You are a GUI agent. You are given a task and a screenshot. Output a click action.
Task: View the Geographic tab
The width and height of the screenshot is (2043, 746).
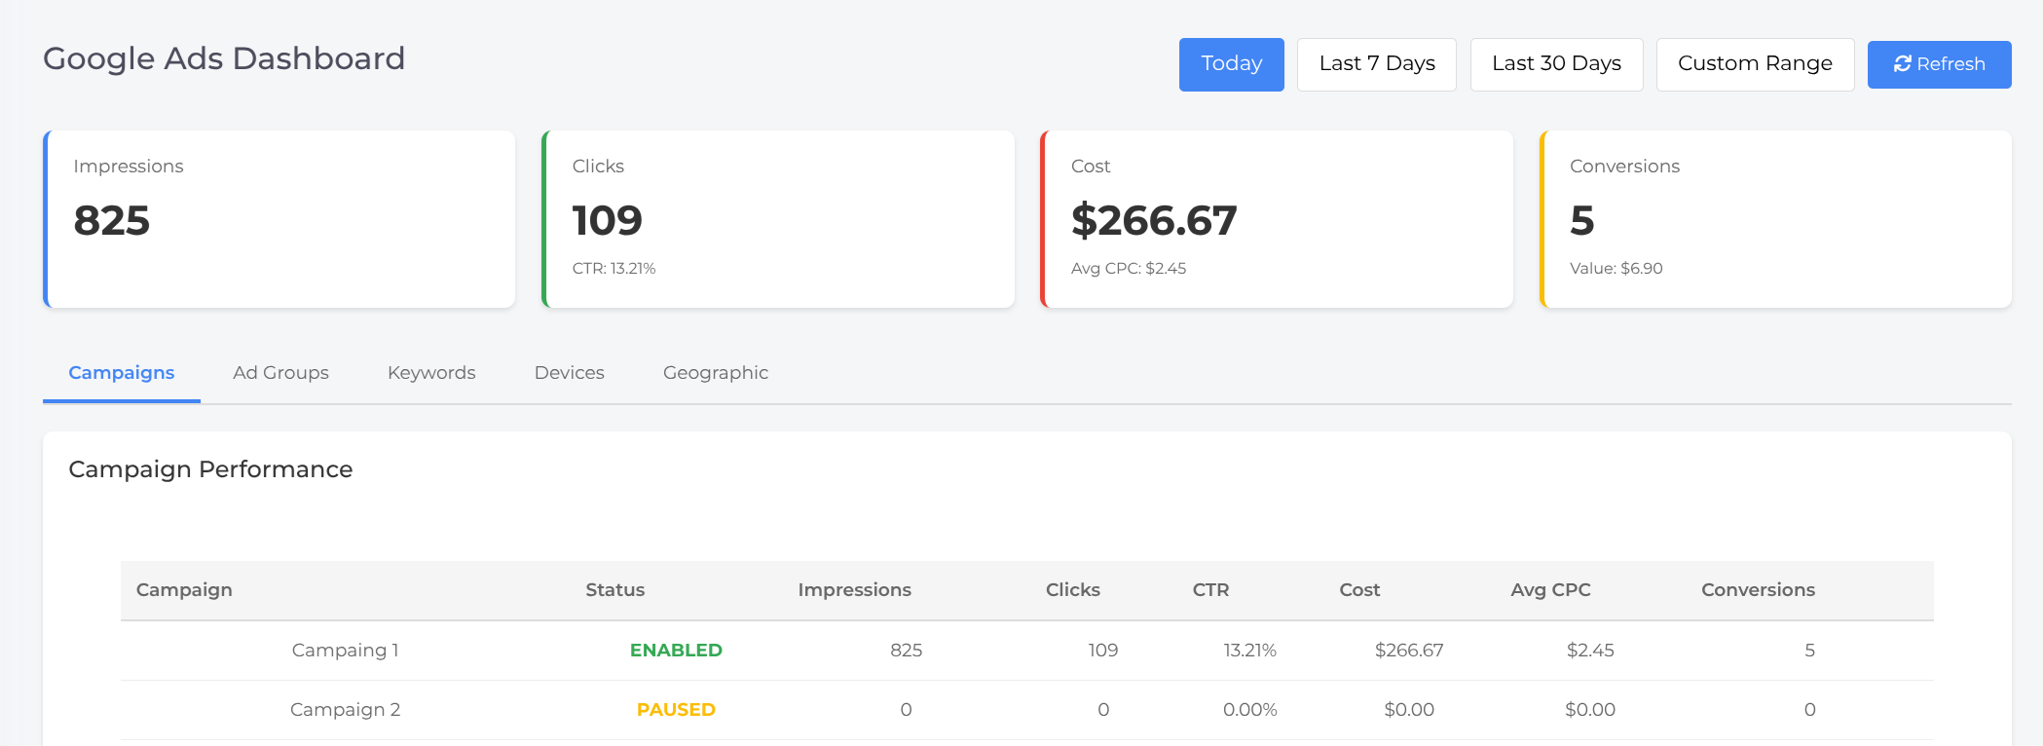716,373
